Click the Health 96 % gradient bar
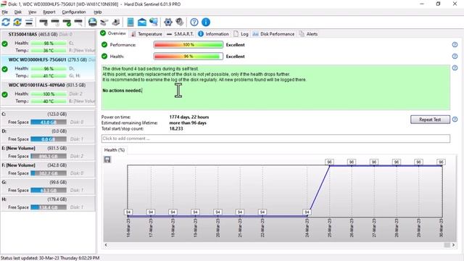 pos(188,57)
